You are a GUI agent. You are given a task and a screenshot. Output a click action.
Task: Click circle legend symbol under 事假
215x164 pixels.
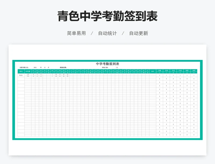coord(194,73)
